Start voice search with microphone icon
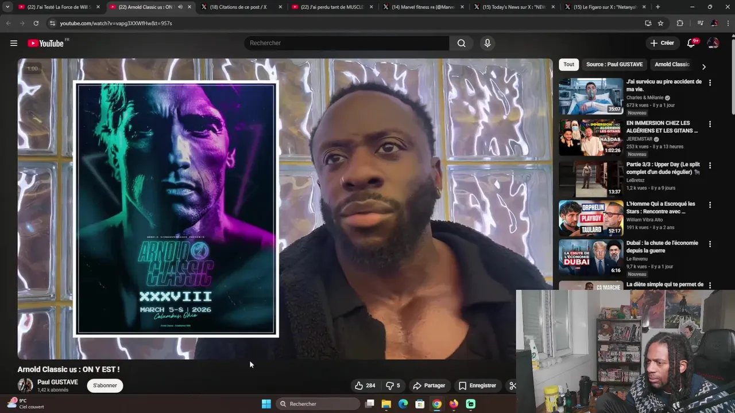Image resolution: width=735 pixels, height=413 pixels. point(488,43)
